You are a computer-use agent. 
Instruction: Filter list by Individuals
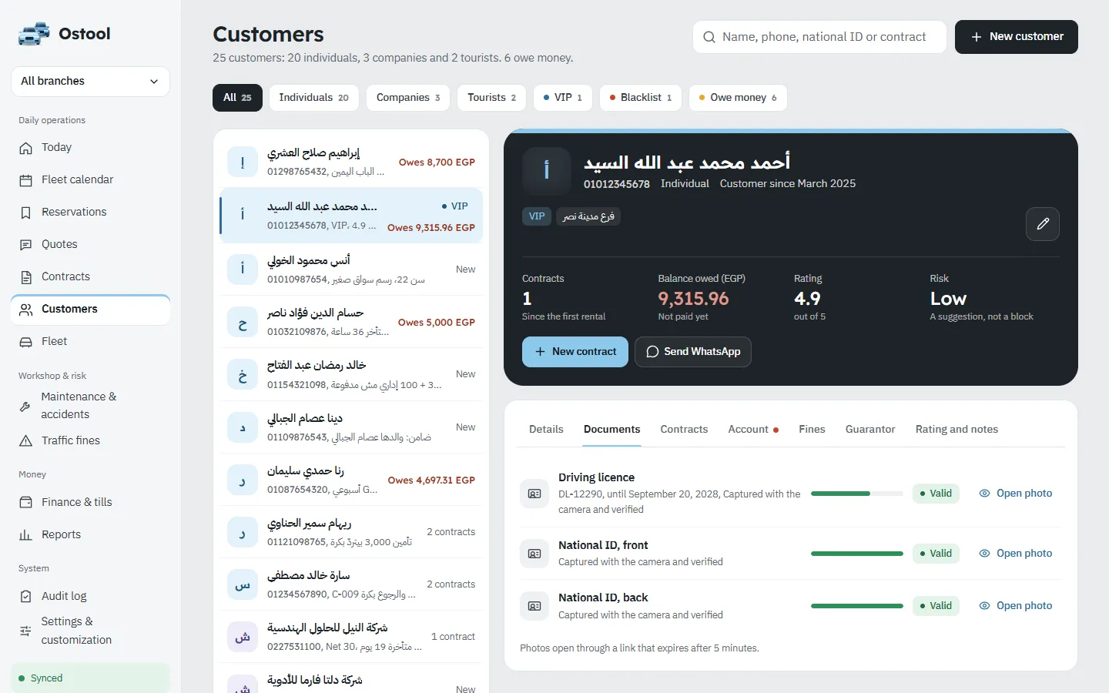[x=313, y=98]
